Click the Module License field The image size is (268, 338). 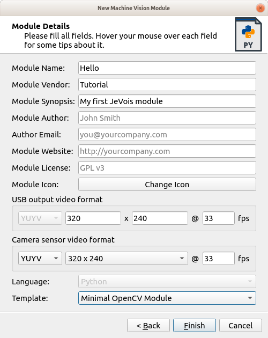point(167,167)
